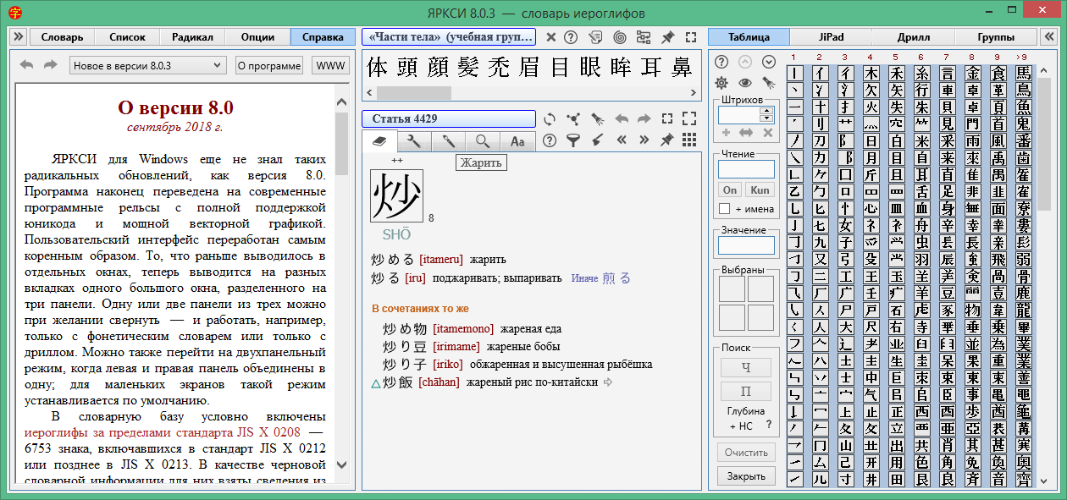This screenshot has height=500, width=1067.
Task: Click the small-frame icon in article toolbar
Action: 667,119
